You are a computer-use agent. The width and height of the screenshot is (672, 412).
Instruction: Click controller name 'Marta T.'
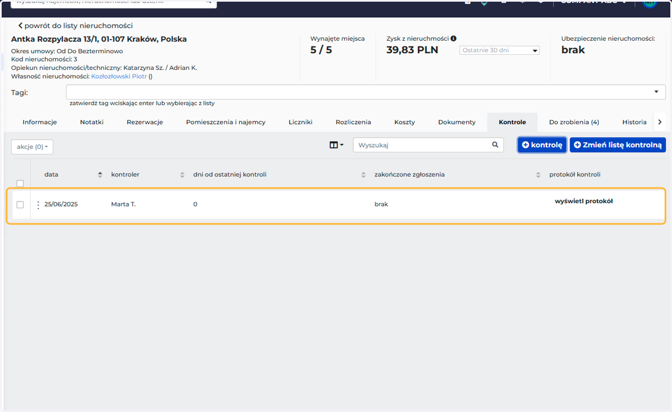point(123,204)
